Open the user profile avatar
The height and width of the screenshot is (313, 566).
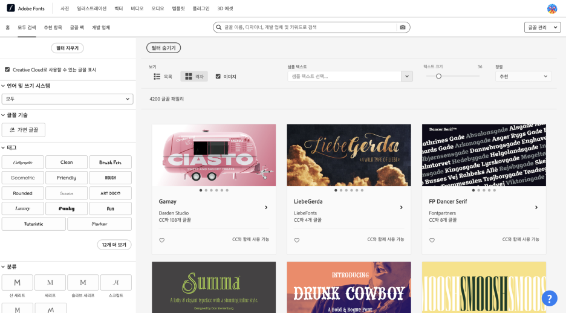coord(552,8)
